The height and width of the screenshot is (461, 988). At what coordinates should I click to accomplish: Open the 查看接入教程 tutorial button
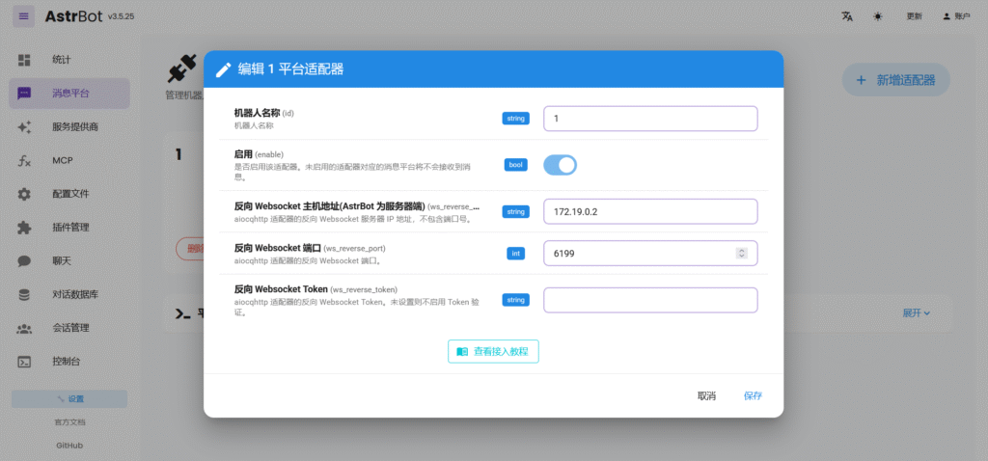[x=493, y=352]
